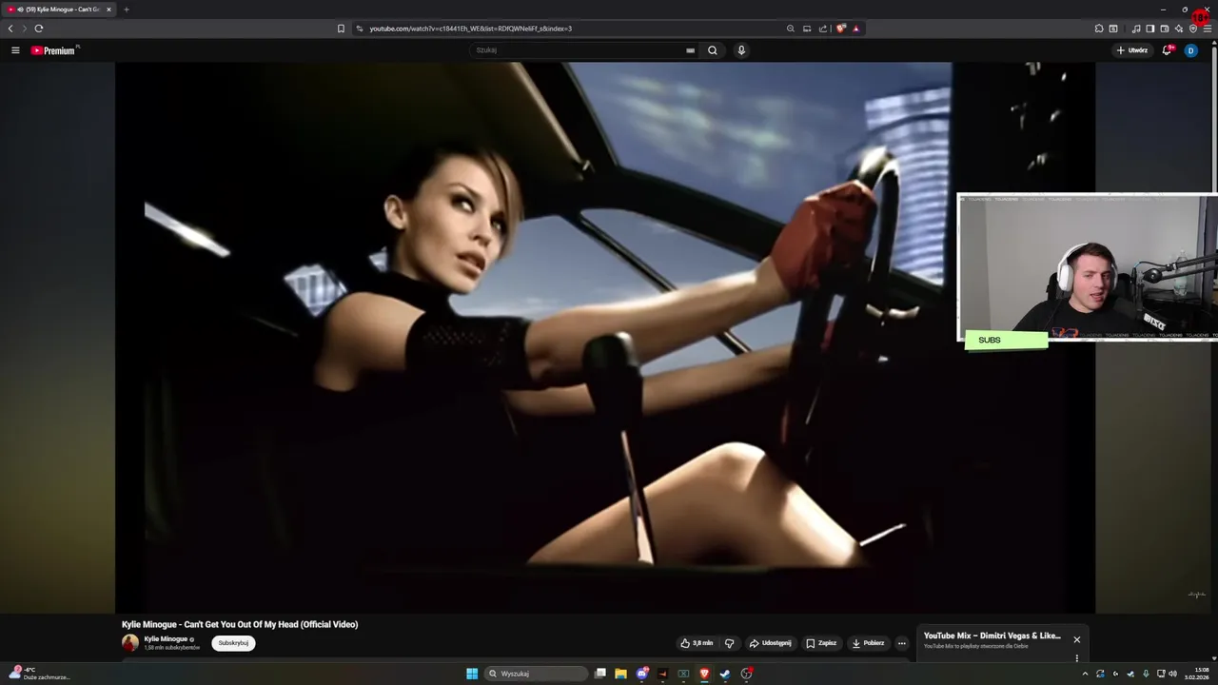Open the Kylie Minogue channel name link

(166, 639)
